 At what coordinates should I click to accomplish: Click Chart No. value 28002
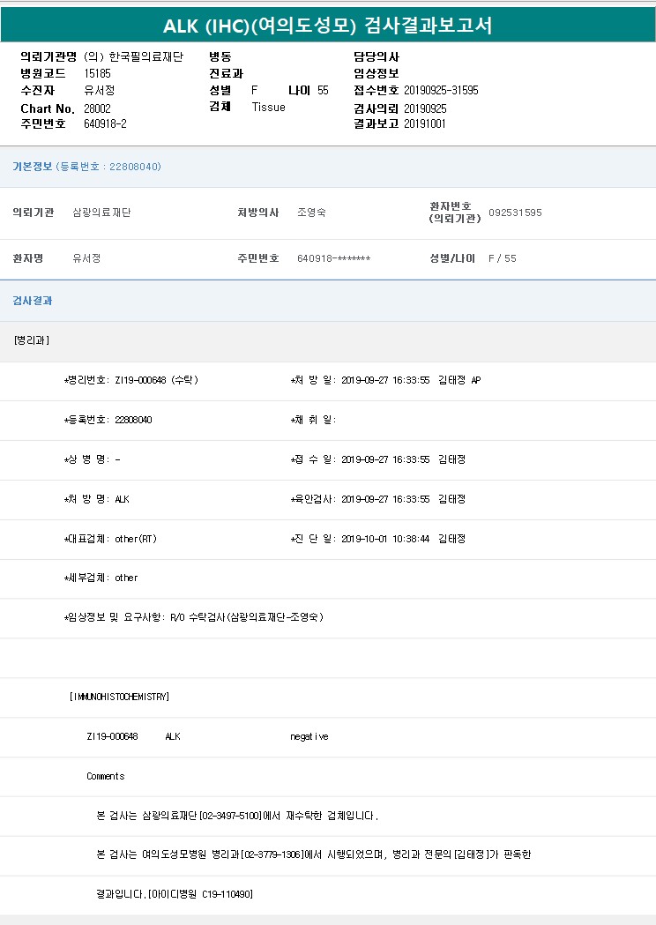click(x=97, y=108)
